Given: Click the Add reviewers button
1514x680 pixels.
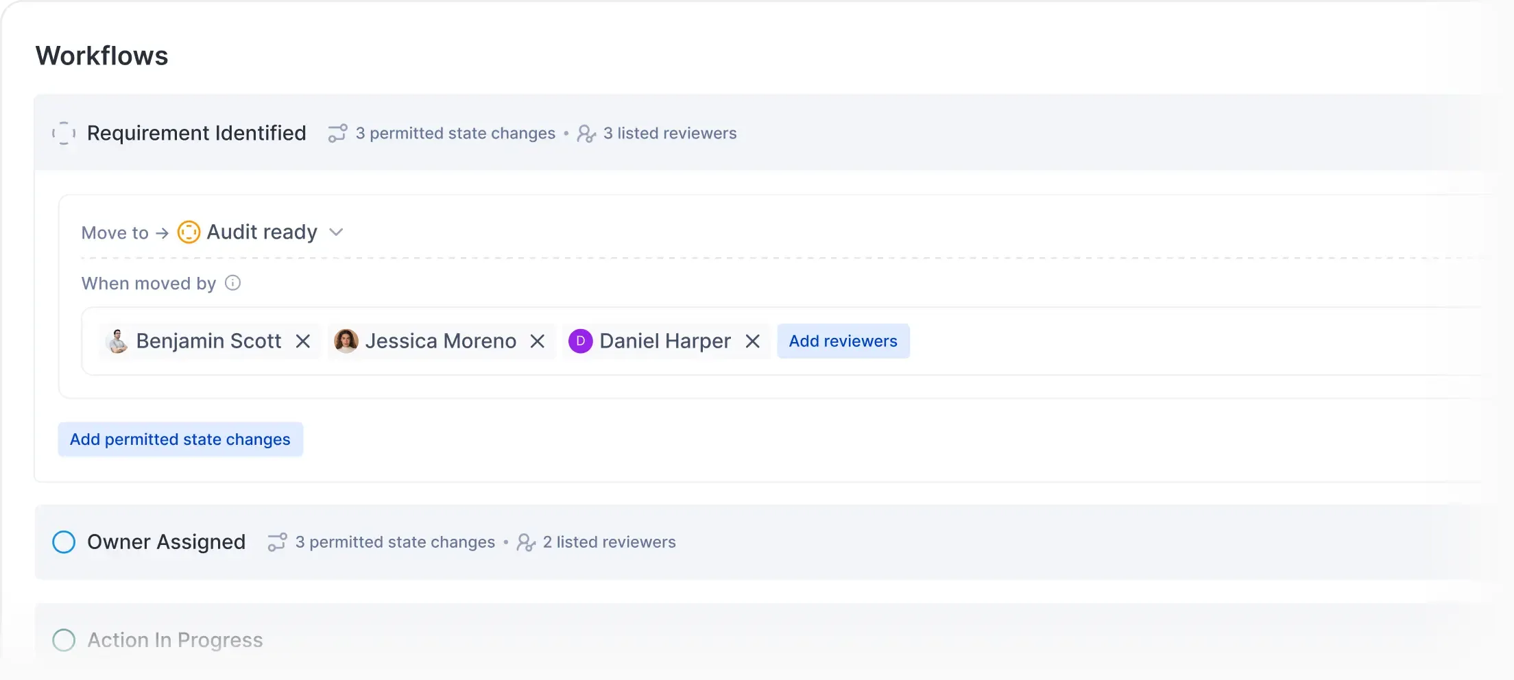Looking at the screenshot, I should (843, 341).
